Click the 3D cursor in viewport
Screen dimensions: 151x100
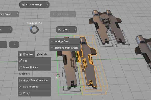pos(58,76)
